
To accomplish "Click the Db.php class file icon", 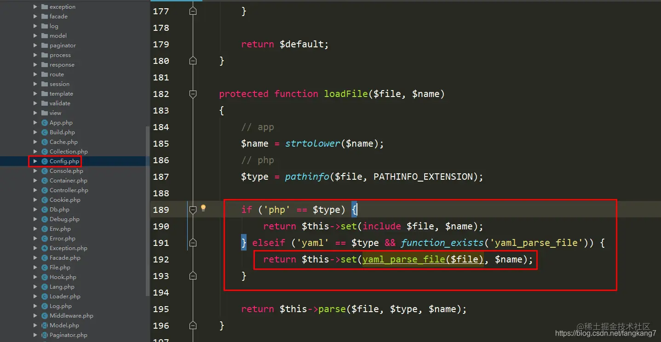I will tap(45, 210).
